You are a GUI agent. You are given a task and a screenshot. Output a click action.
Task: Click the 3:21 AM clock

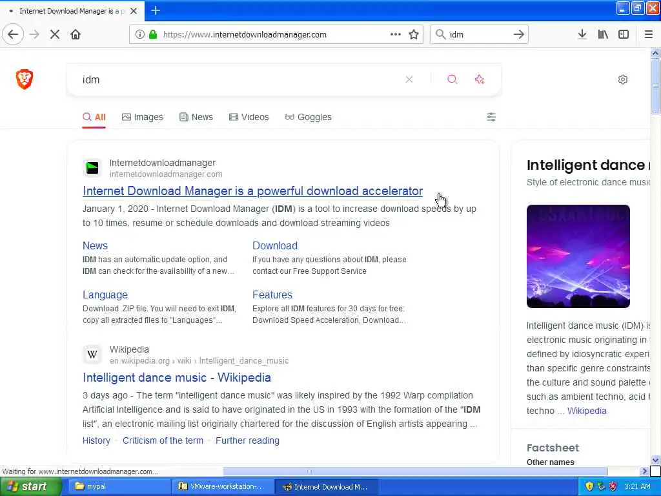click(637, 486)
